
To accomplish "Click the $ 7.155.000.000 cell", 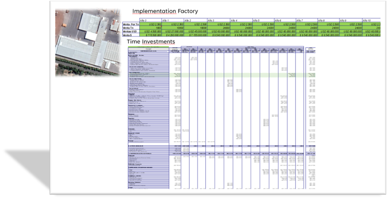I will click(195, 36).
